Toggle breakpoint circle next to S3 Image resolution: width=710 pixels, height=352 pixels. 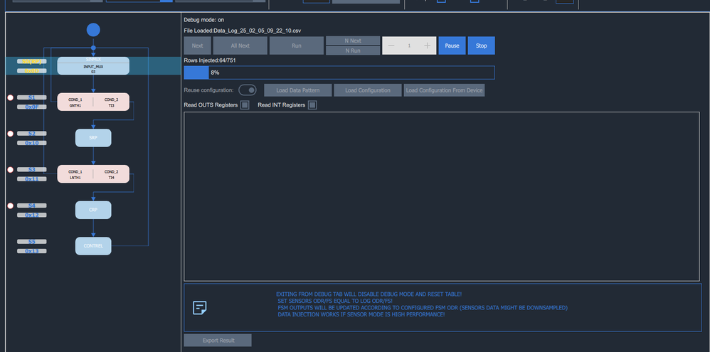[11, 170]
